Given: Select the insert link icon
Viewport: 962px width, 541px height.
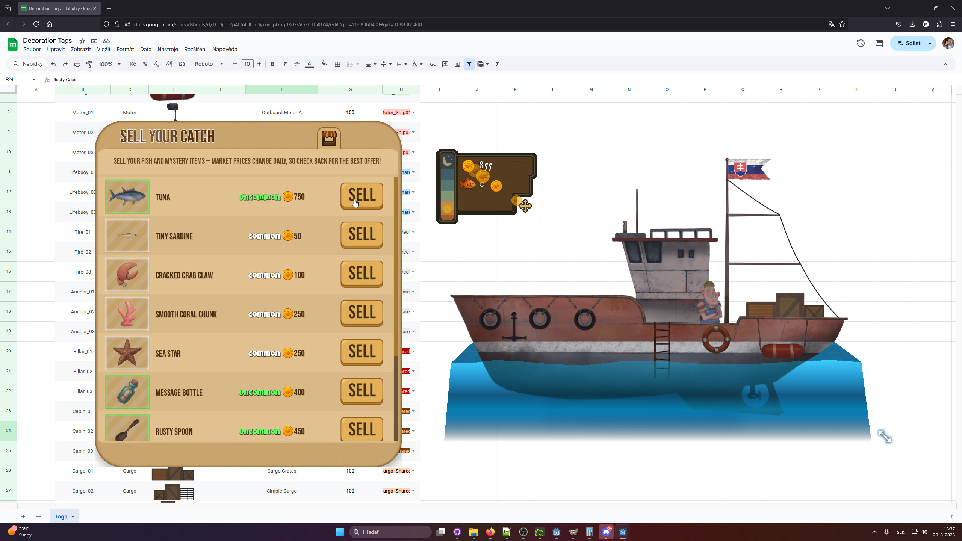Looking at the screenshot, I should point(433,64).
